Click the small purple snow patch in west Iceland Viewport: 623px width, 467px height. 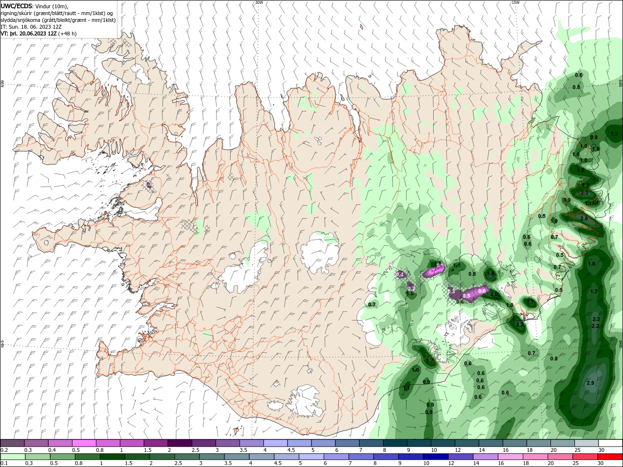pos(149,185)
